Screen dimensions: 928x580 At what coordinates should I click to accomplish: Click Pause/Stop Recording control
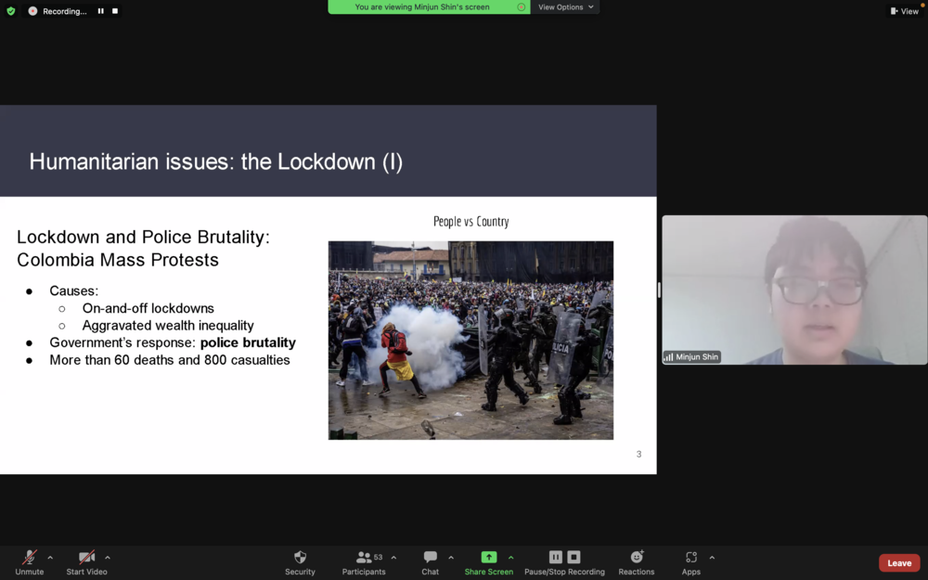point(564,562)
